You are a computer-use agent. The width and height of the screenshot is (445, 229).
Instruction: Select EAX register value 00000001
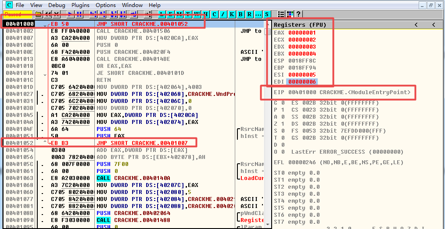(302, 32)
